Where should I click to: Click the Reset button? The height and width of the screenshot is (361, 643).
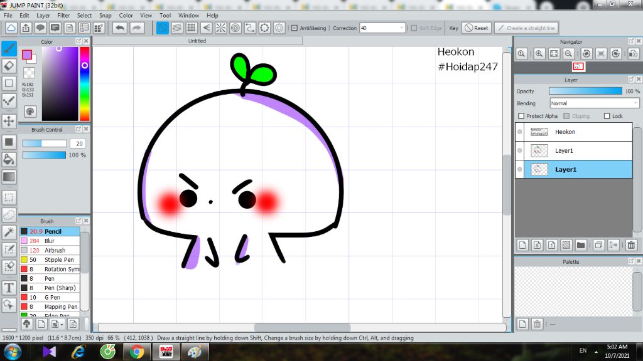tap(477, 28)
